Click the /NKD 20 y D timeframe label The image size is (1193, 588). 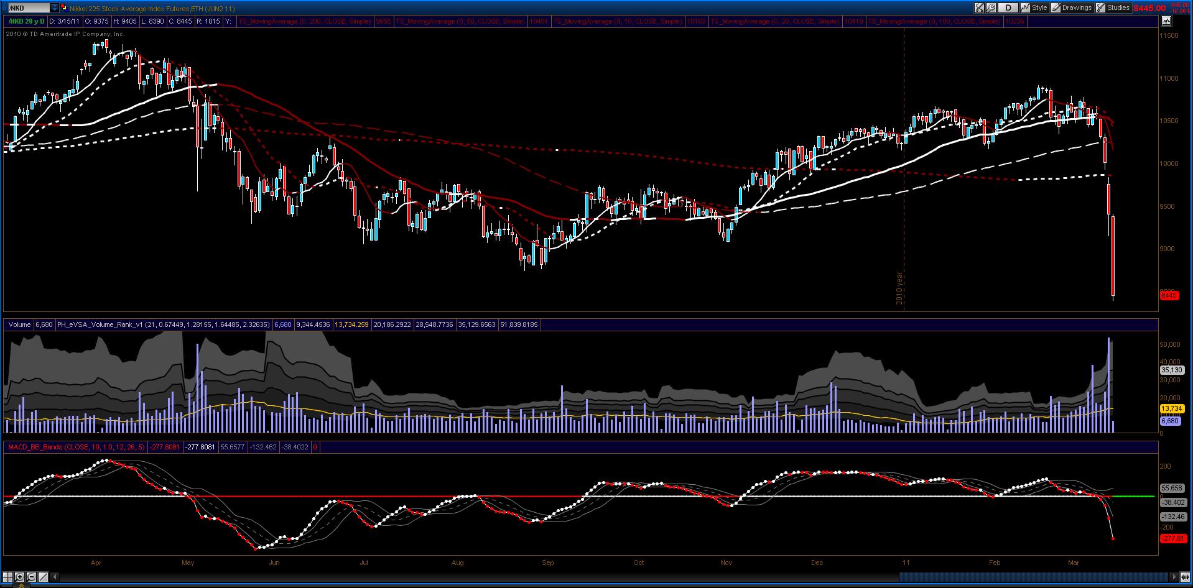point(26,21)
